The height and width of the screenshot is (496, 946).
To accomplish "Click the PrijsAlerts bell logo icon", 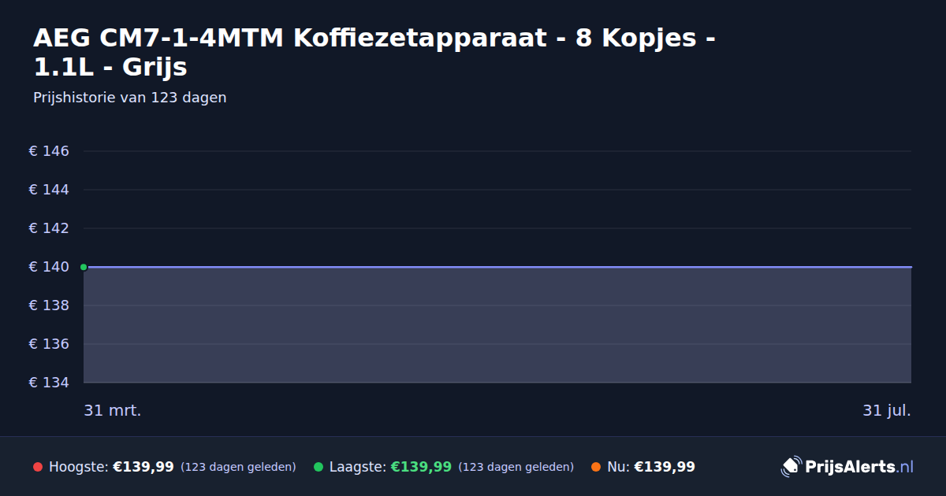I will coord(791,467).
